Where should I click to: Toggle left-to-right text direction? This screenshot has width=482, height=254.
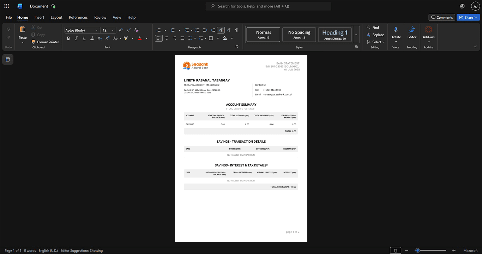tap(221, 30)
